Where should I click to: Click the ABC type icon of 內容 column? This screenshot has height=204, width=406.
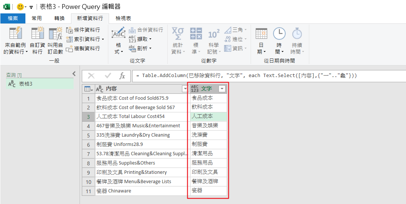(100, 89)
